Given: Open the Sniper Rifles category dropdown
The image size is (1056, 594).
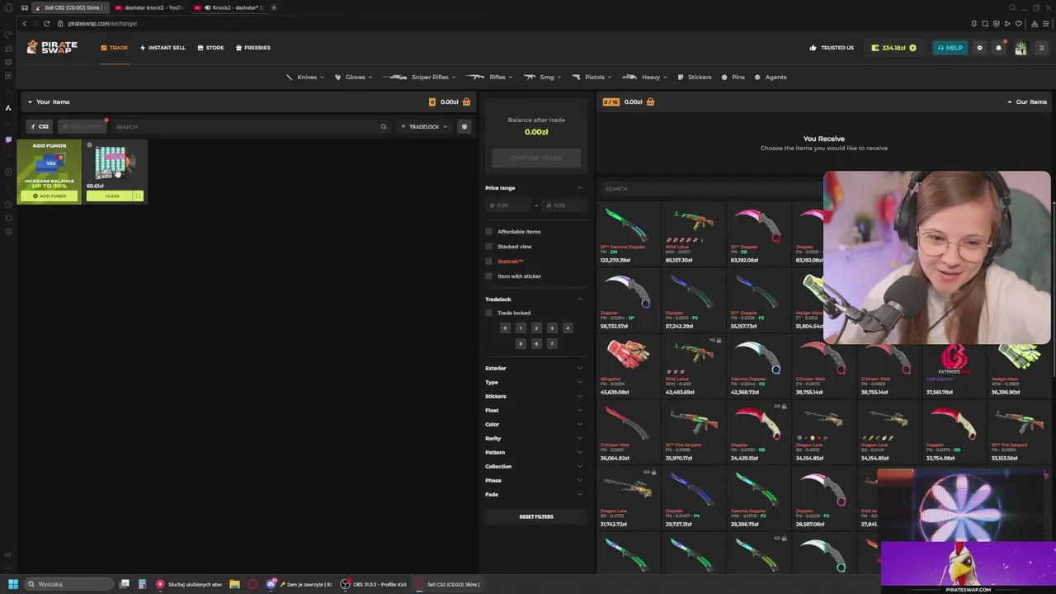Looking at the screenshot, I should tap(419, 78).
